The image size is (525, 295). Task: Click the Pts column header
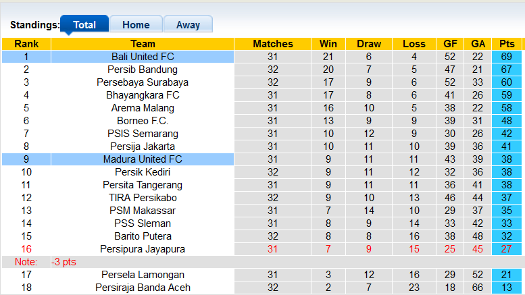click(507, 44)
